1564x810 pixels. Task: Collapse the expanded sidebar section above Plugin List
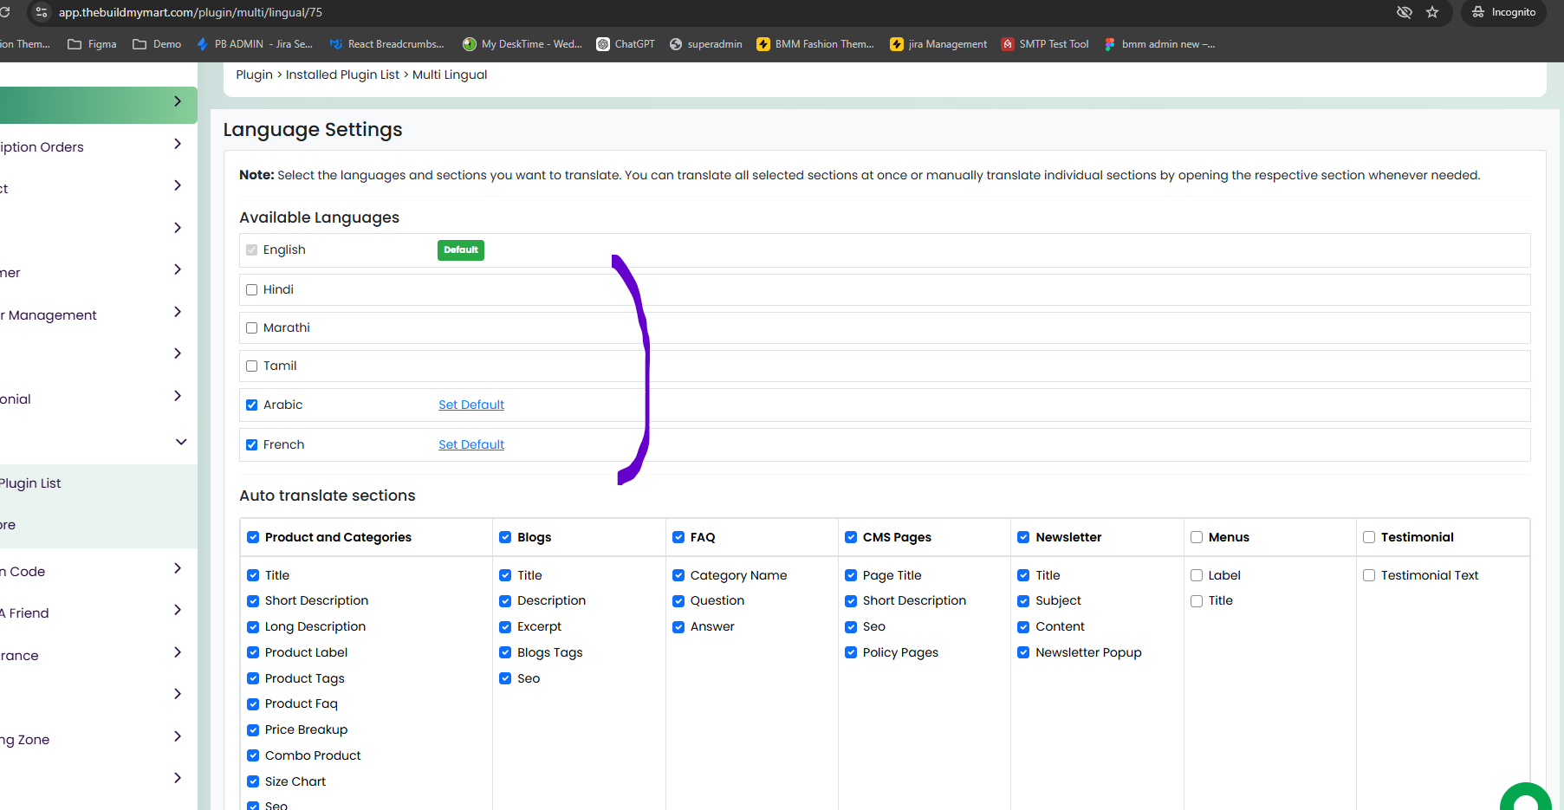181,442
